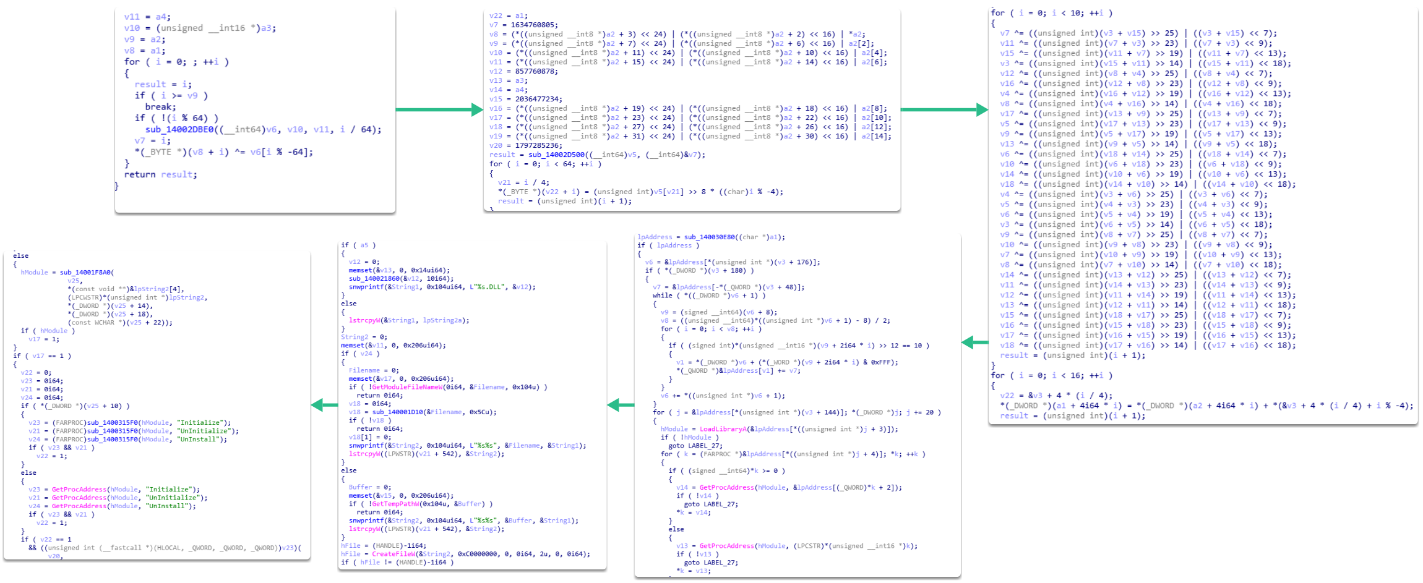Click the sub_1400315F0 call with "UnInstall"
The height and width of the screenshot is (583, 1423).
click(127, 440)
